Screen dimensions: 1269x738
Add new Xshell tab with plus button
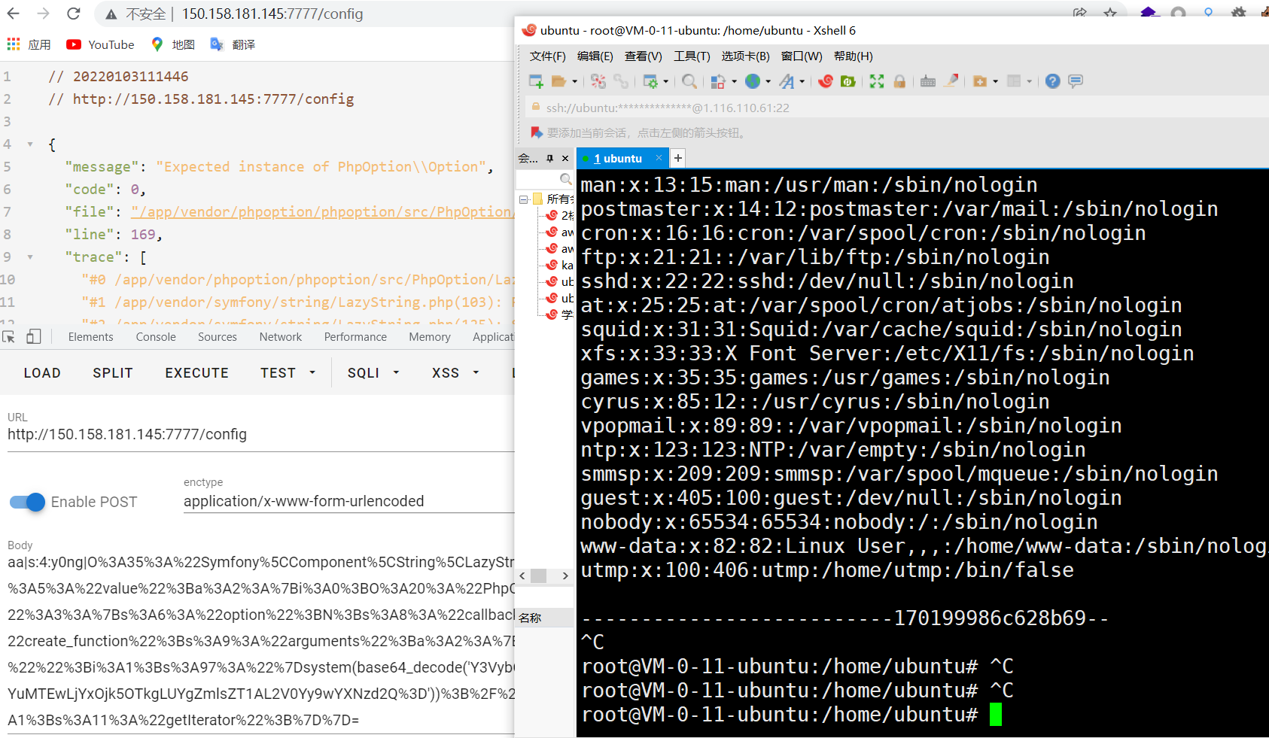coord(677,158)
